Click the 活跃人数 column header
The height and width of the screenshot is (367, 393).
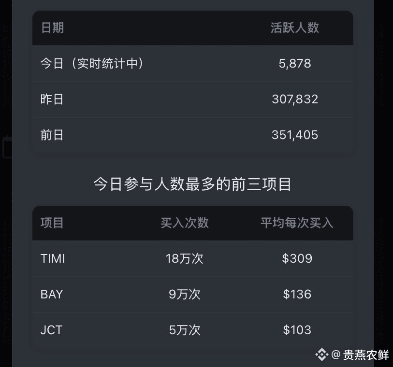[x=295, y=28]
